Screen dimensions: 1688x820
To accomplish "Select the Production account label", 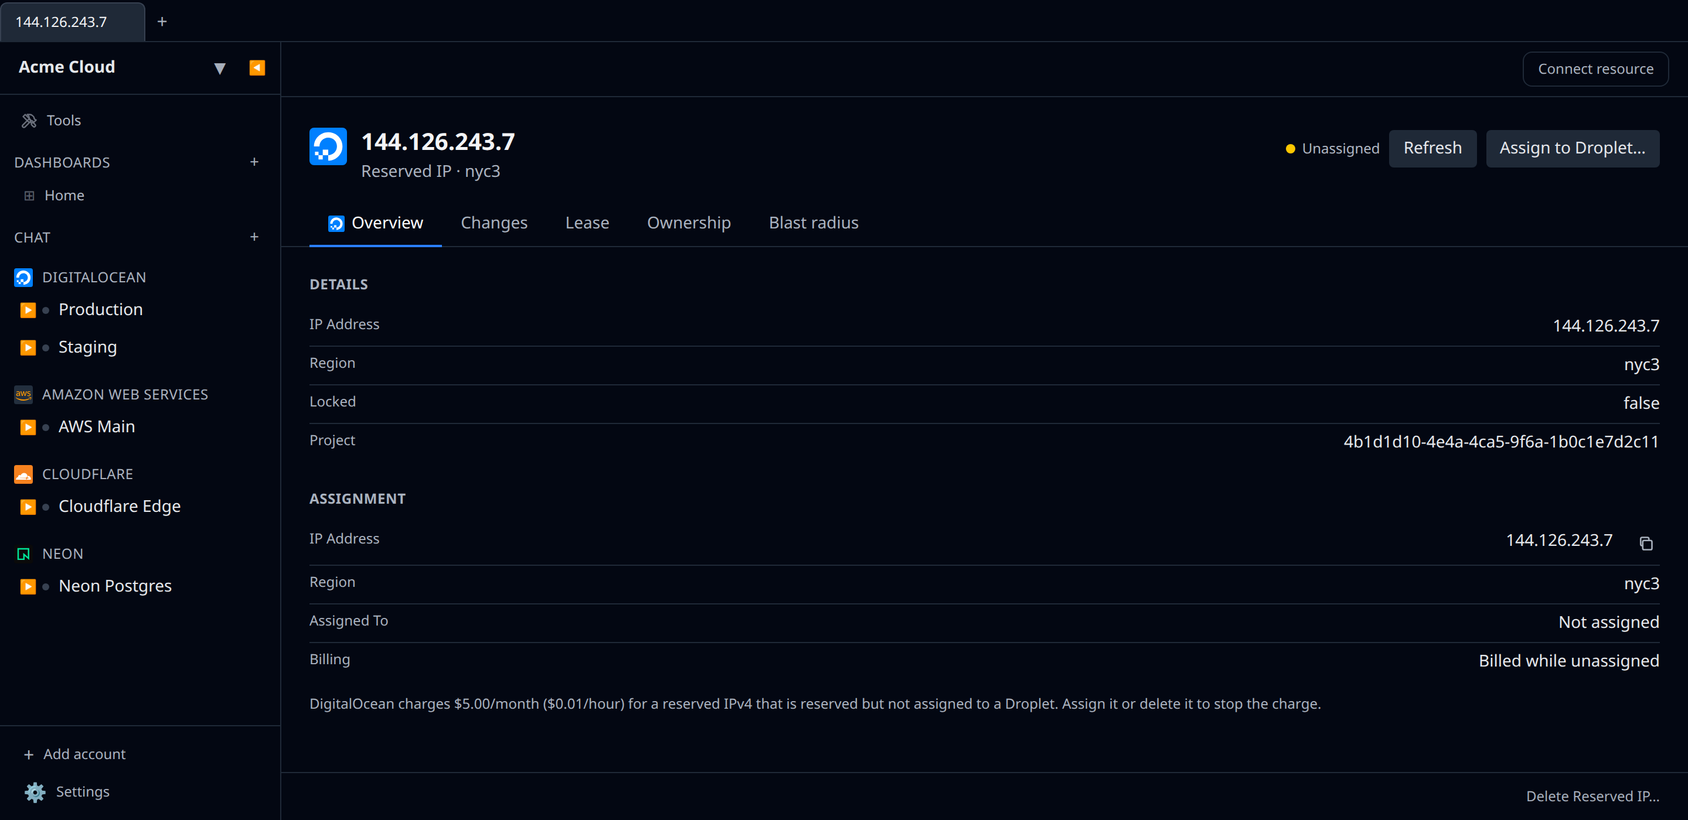I will click(100, 309).
